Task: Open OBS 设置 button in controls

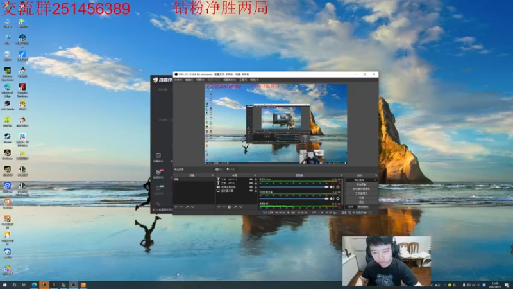Action: (362, 198)
